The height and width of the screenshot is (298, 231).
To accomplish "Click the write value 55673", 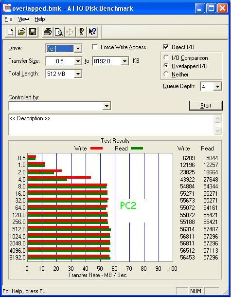I will (187, 201).
